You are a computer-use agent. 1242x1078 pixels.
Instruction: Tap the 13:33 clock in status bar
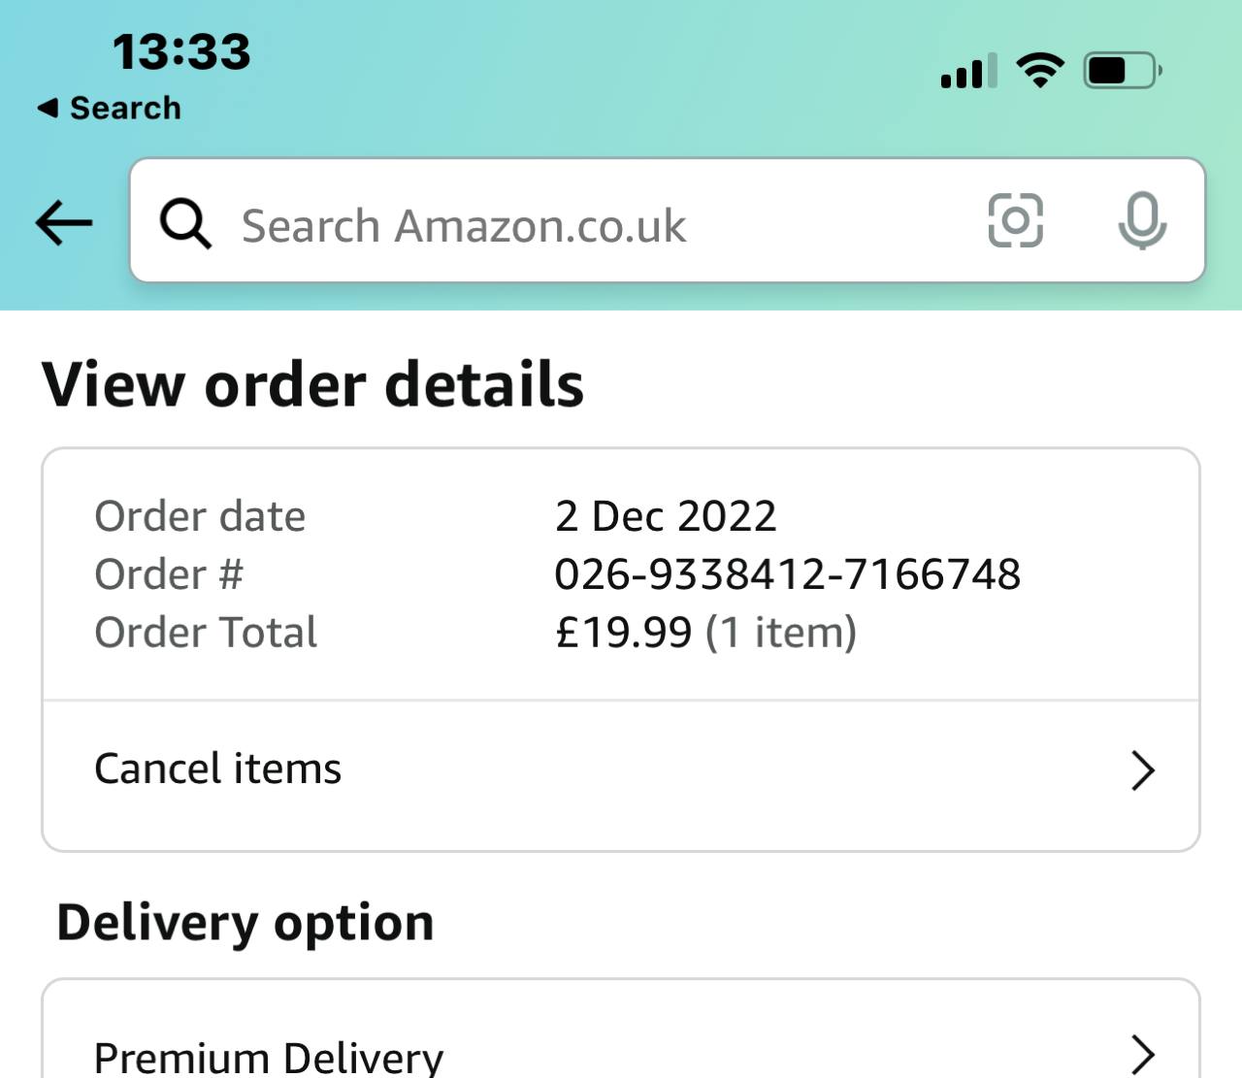[x=181, y=51]
